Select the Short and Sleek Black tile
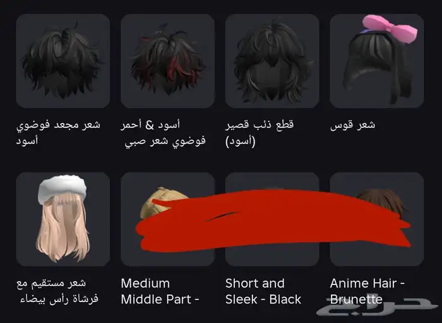 (272, 219)
